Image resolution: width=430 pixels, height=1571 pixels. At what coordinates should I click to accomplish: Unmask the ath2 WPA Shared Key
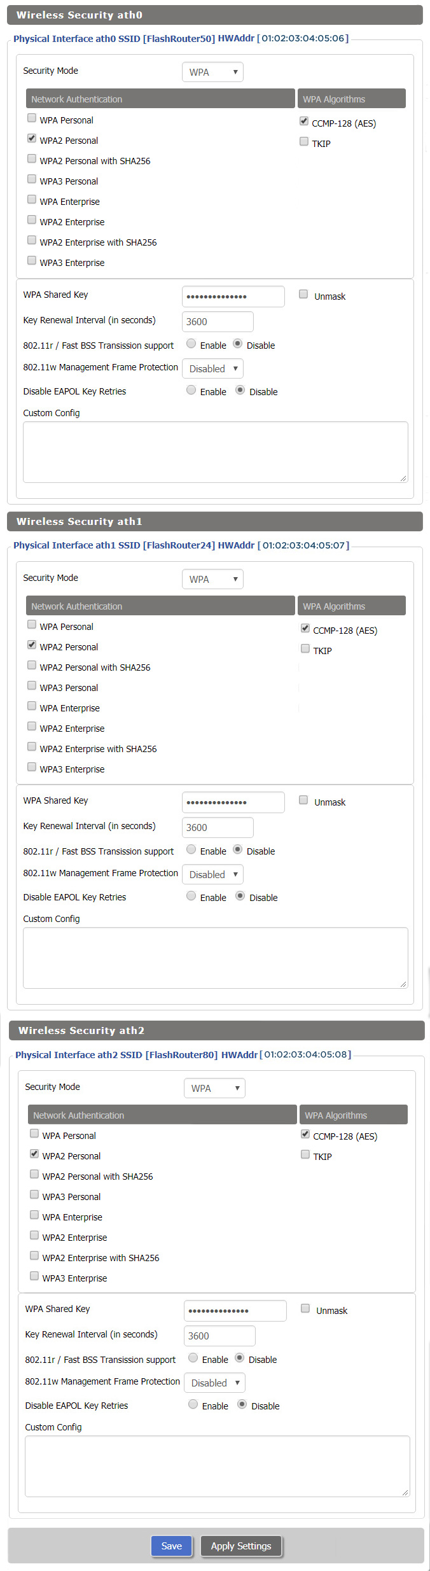pos(305,1308)
